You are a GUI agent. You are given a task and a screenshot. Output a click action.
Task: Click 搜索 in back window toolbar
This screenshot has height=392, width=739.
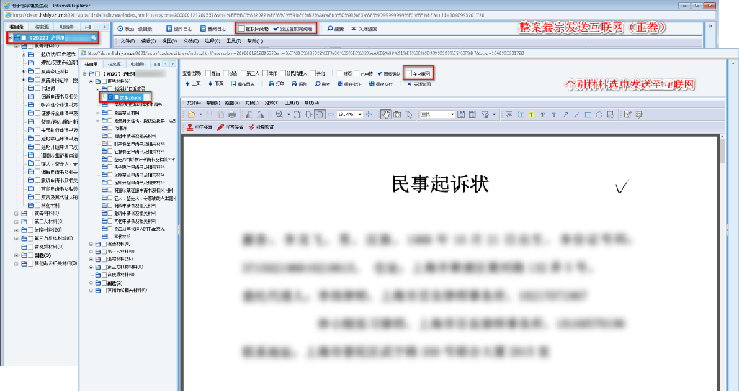[x=336, y=29]
